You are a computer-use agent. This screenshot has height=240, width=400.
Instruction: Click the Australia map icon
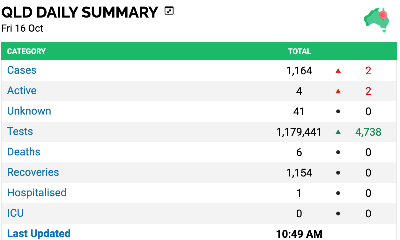(x=377, y=20)
